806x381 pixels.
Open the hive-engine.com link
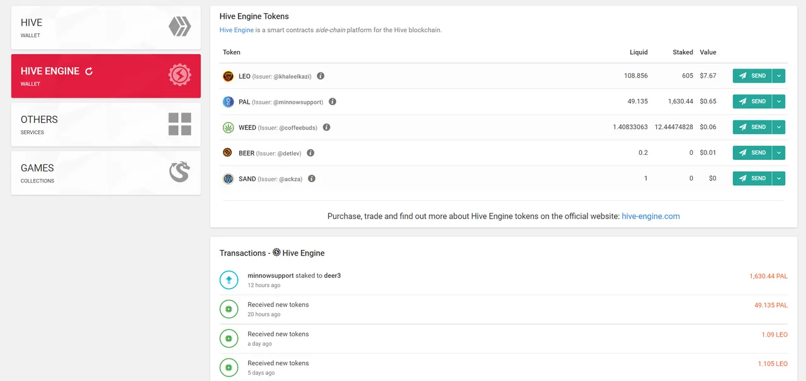(650, 216)
